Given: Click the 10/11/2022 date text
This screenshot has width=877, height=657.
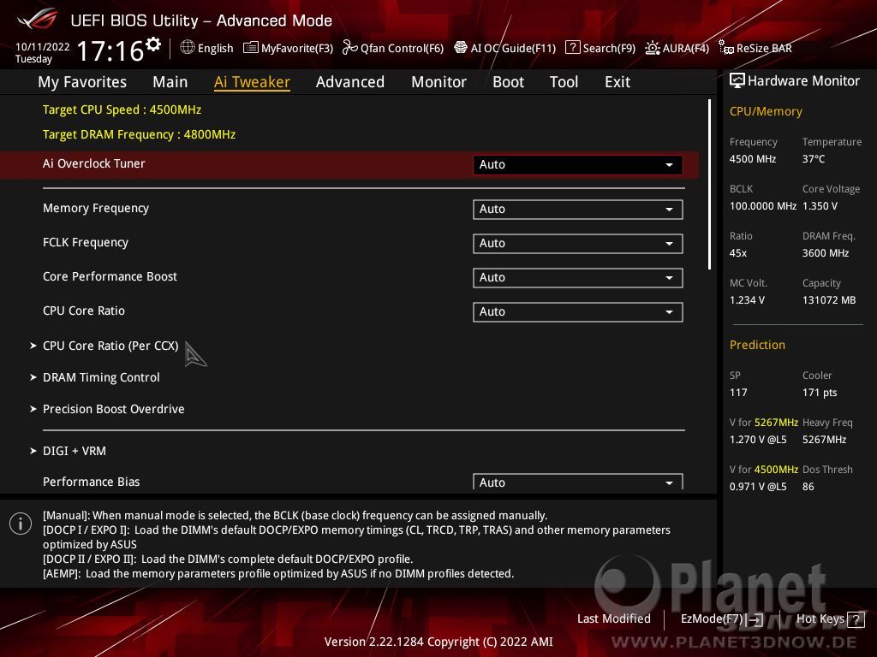Looking at the screenshot, I should [43, 47].
